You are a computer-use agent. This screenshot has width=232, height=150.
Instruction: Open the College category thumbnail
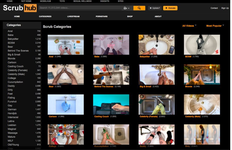click(66, 134)
